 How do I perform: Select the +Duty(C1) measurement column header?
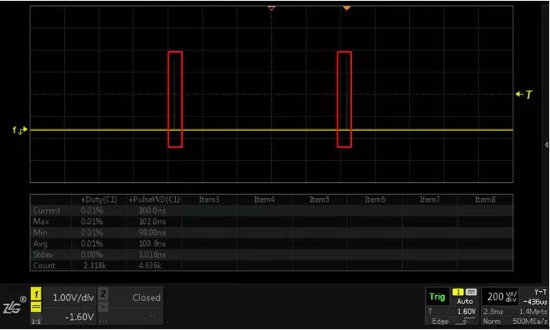(x=99, y=200)
